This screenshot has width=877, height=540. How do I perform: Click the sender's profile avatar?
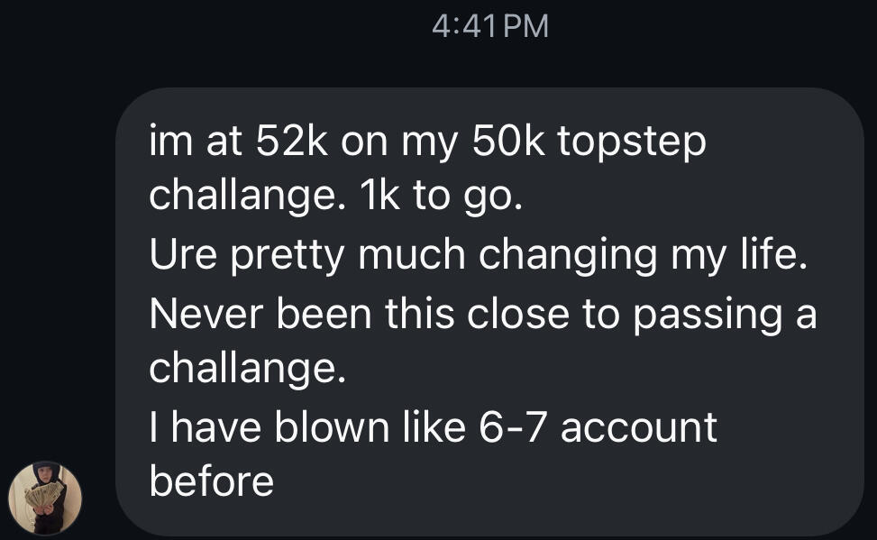(x=45, y=498)
